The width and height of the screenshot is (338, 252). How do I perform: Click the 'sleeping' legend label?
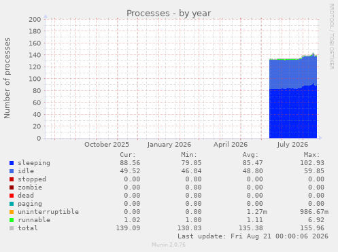point(34,163)
